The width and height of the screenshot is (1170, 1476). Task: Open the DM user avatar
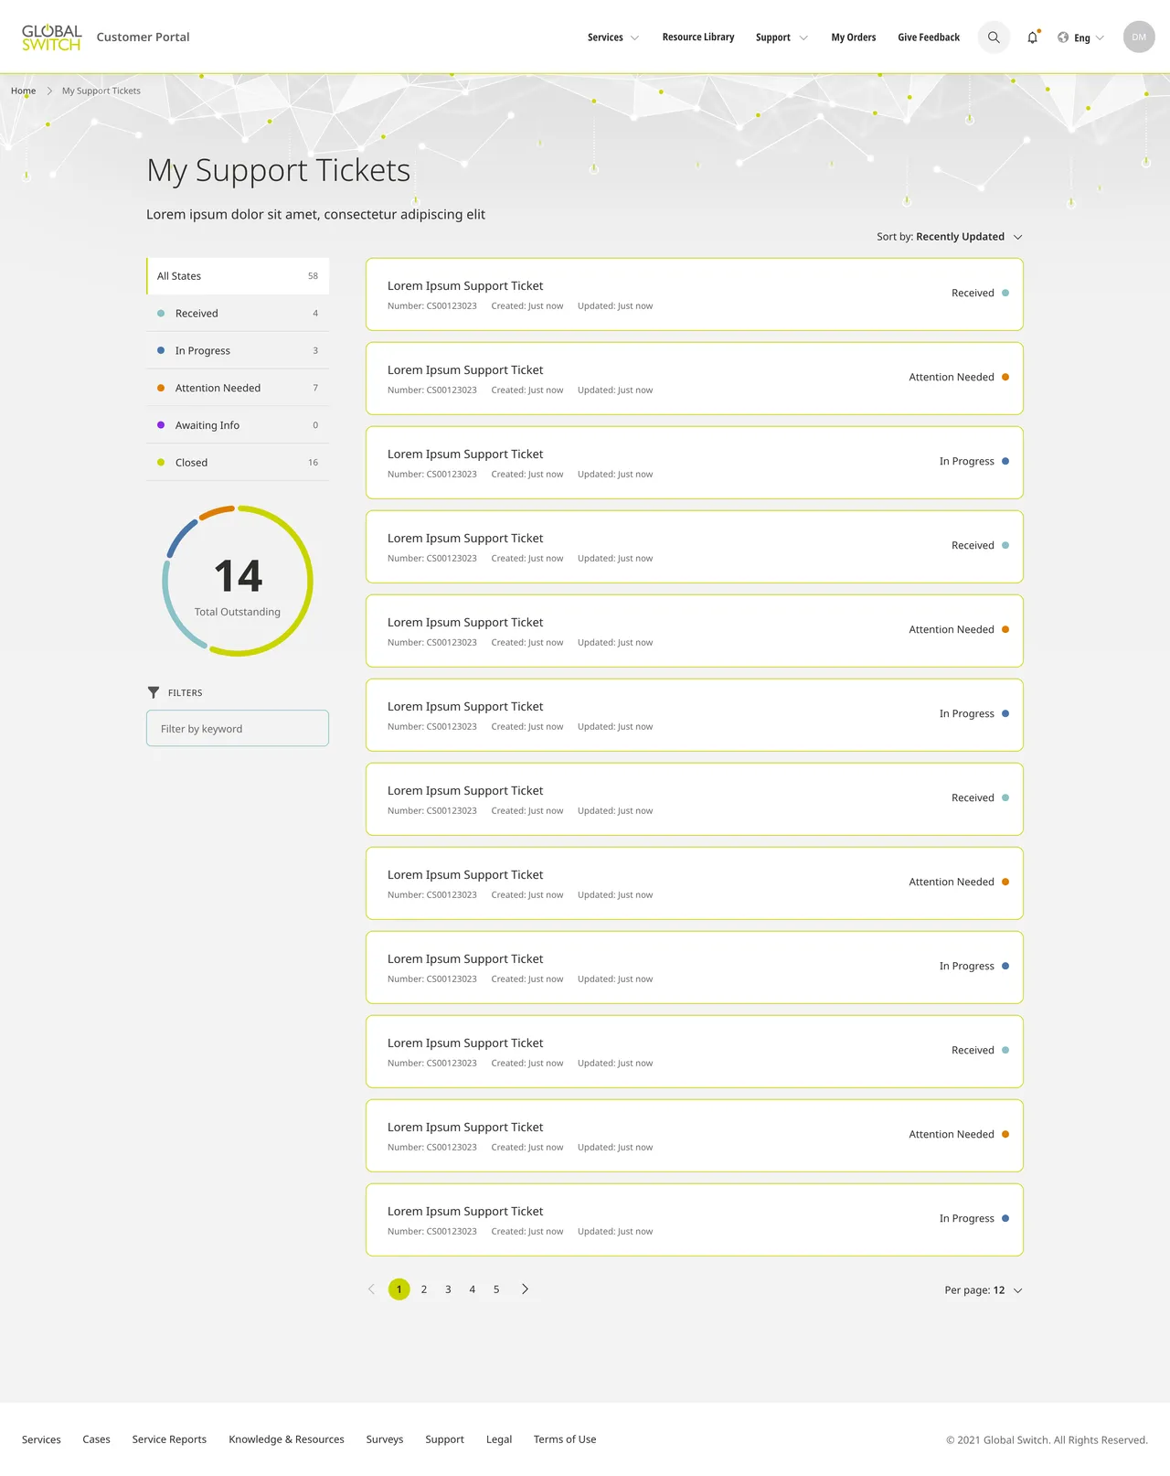coord(1139,37)
